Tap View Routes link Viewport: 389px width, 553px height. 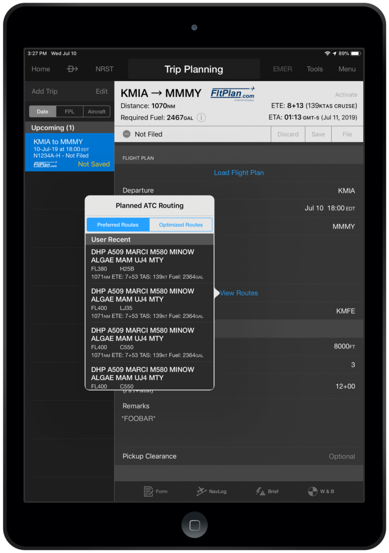[x=239, y=293]
